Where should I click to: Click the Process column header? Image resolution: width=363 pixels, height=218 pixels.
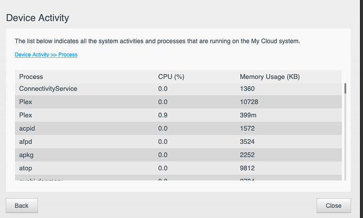point(31,77)
